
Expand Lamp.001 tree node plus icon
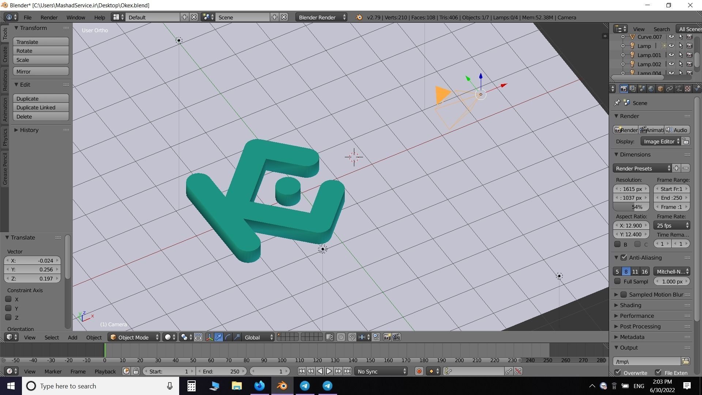[623, 55]
